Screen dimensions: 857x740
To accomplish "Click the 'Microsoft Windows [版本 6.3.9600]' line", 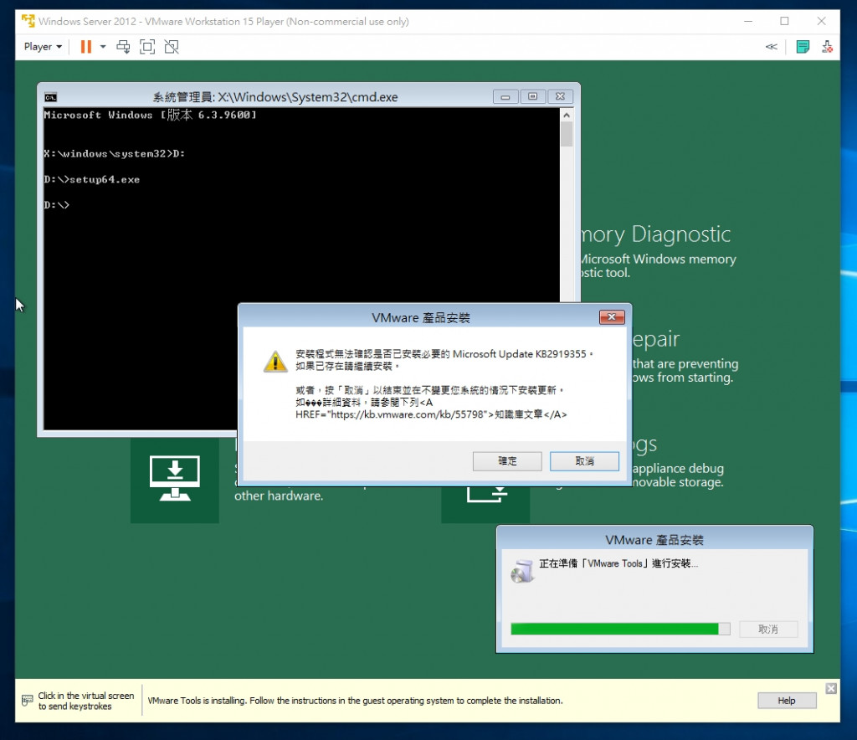I will 151,115.
